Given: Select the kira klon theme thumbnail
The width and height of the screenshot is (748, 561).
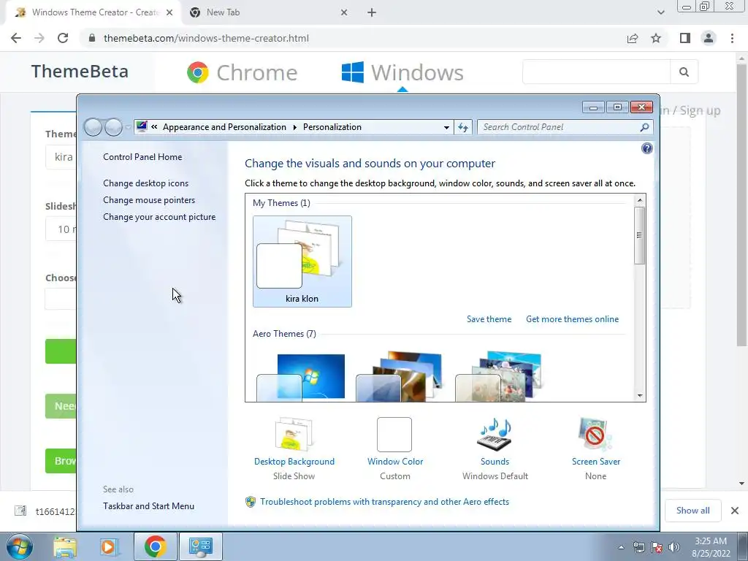Looking at the screenshot, I should pos(302,262).
